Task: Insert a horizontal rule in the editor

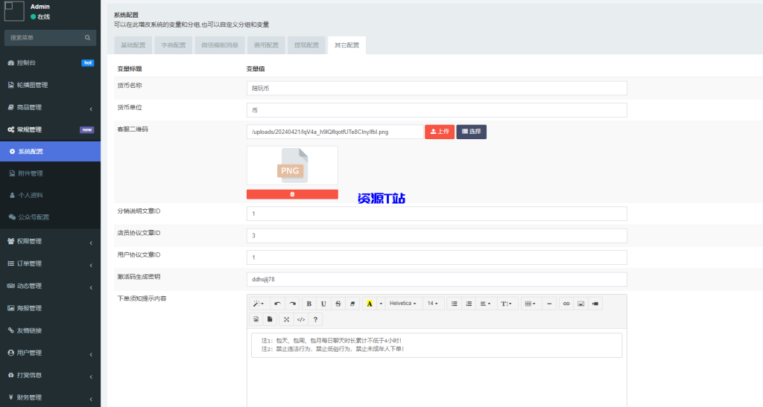Action: tap(549, 304)
